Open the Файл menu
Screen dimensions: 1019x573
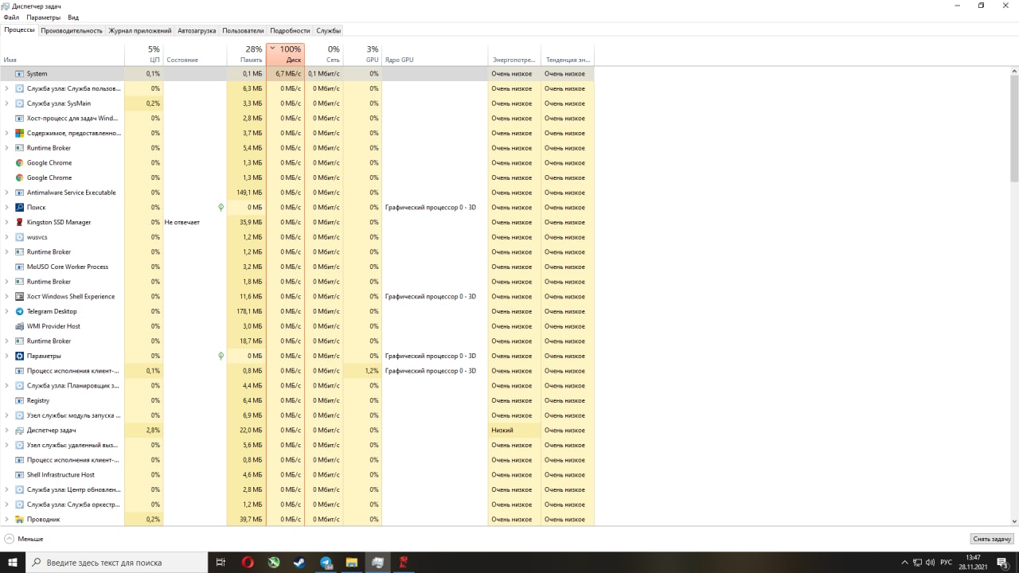tap(11, 17)
